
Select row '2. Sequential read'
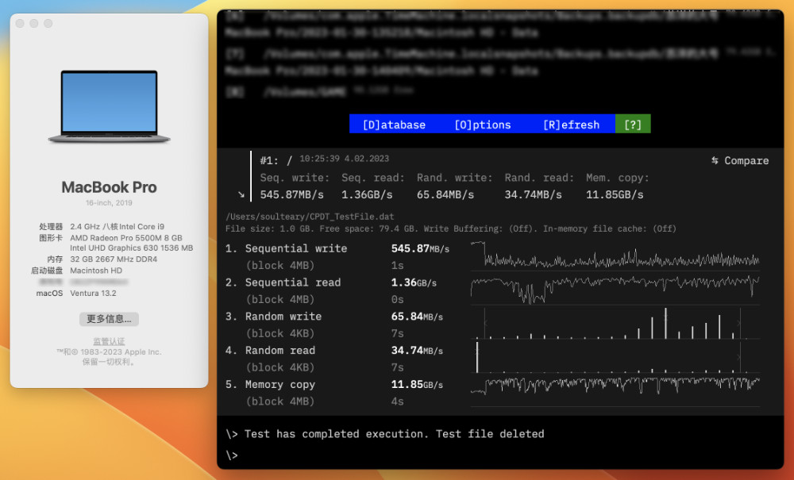pyautogui.click(x=283, y=282)
